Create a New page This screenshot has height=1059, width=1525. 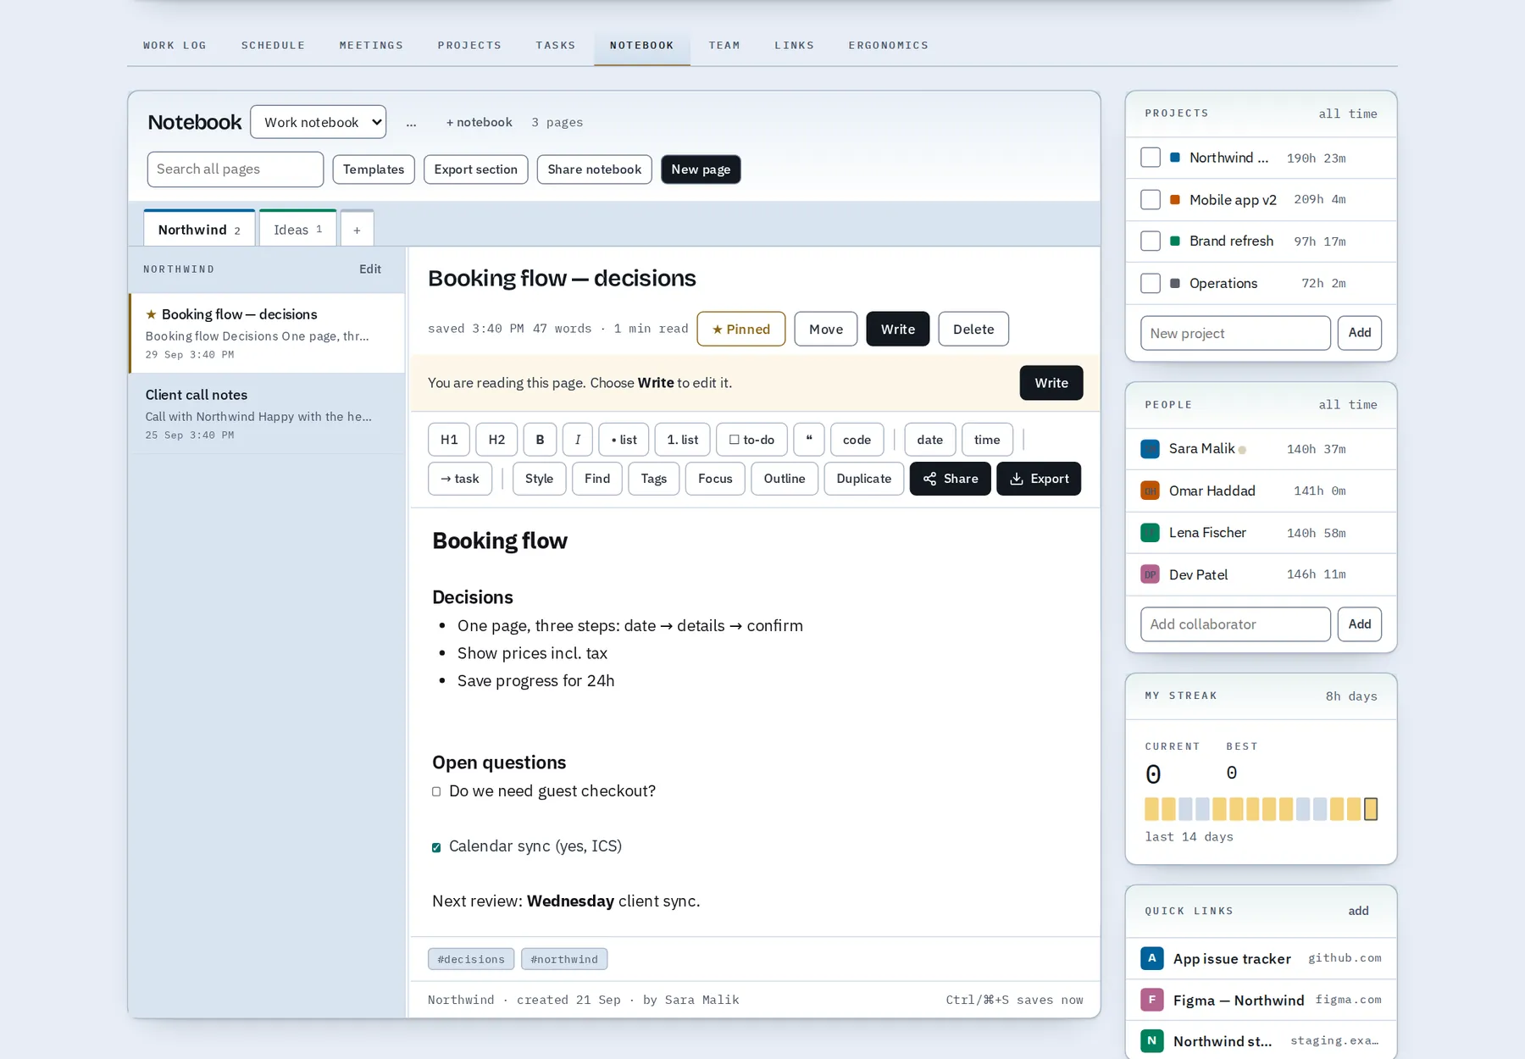click(701, 169)
